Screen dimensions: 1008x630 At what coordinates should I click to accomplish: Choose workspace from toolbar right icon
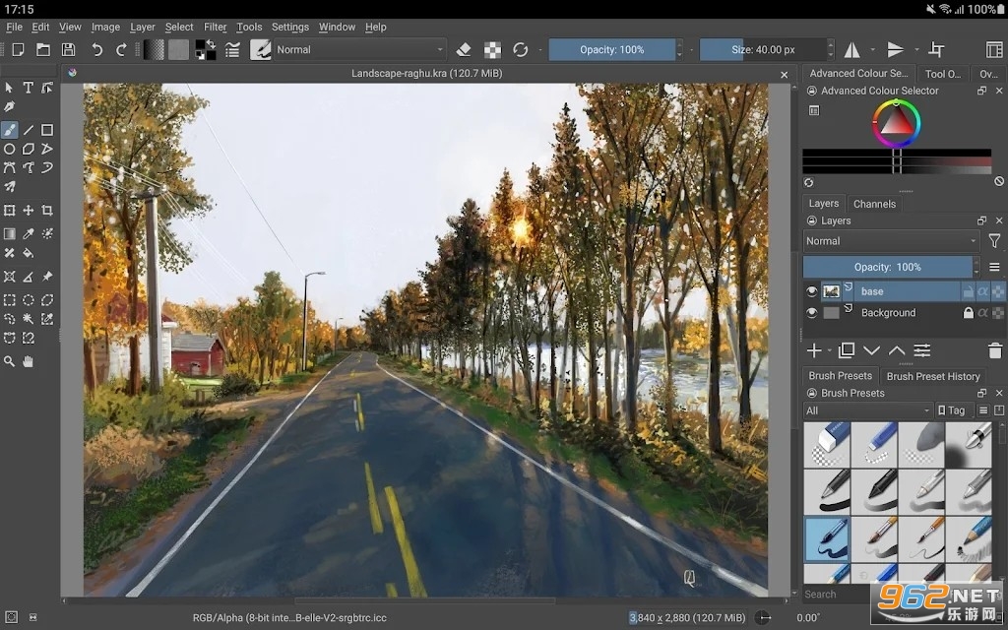pyautogui.click(x=994, y=49)
